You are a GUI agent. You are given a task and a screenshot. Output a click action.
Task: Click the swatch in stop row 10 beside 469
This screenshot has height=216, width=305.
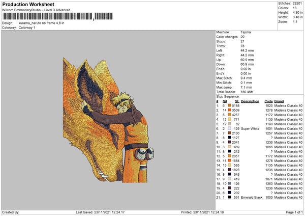click(x=229, y=147)
